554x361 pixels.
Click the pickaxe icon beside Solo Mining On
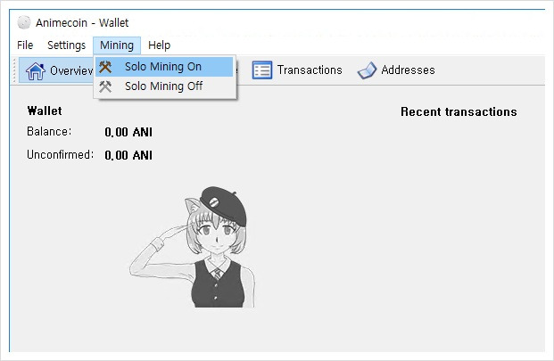105,67
